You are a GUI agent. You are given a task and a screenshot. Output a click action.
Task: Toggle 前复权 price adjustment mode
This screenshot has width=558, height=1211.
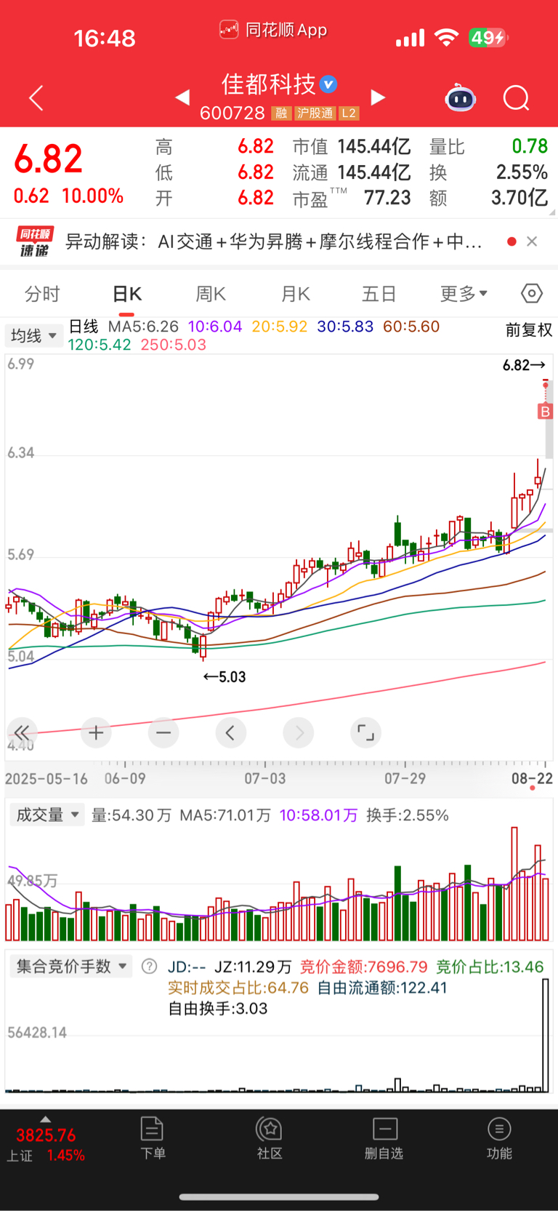(x=529, y=330)
